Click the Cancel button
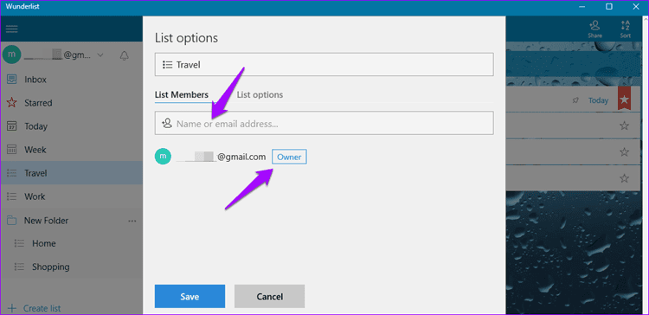Screen dimensions: 649x315 coord(270,296)
